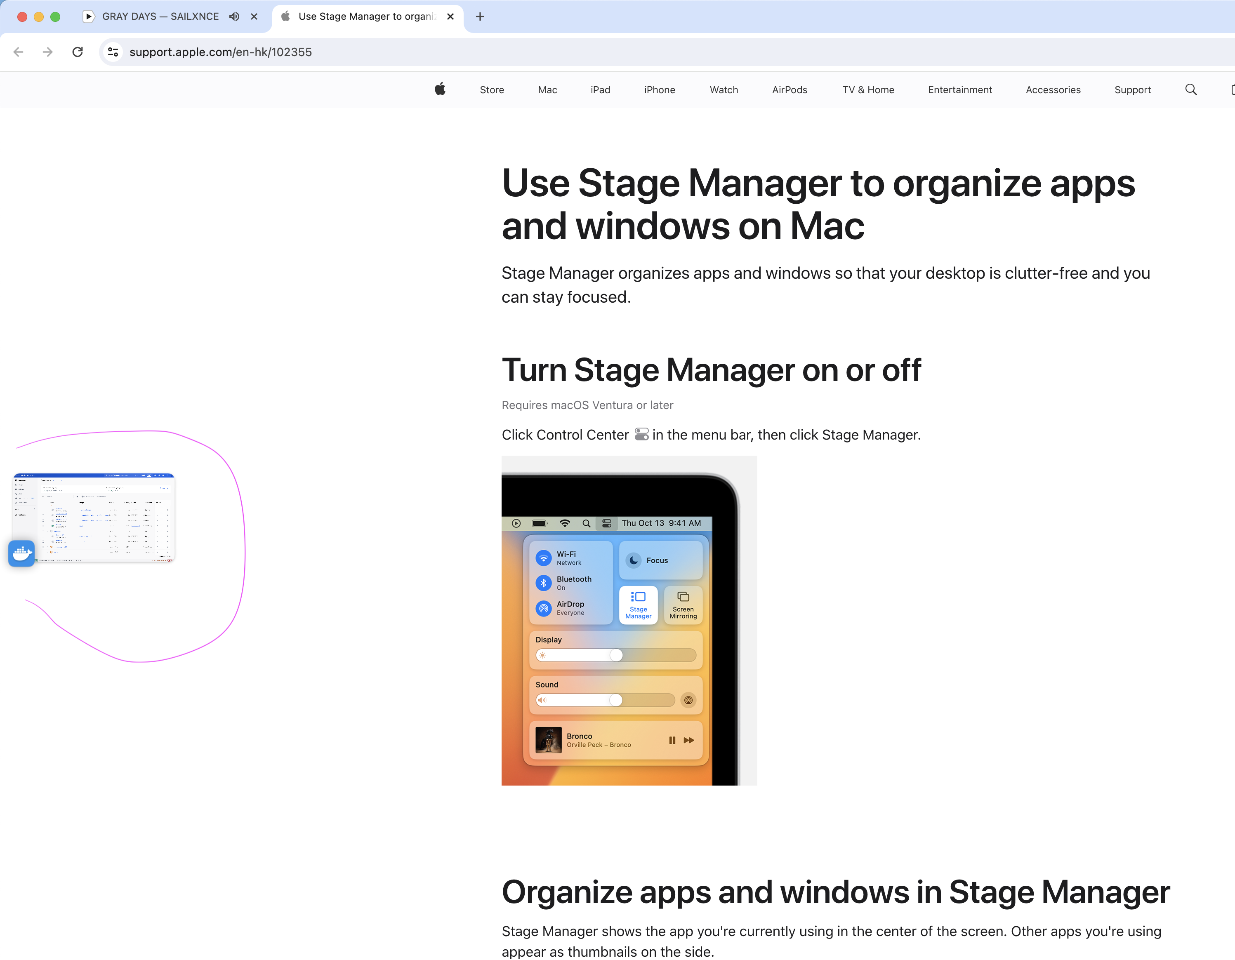The height and width of the screenshot is (960, 1235).
Task: Click the browser forward arrow
Action: click(47, 52)
